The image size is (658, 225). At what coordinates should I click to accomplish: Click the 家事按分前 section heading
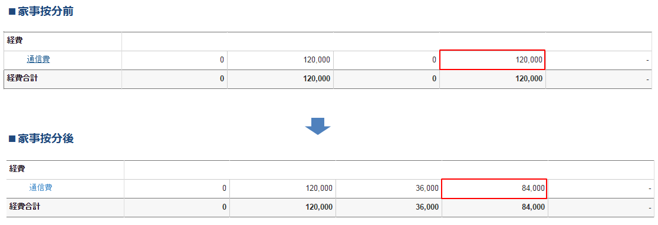[x=46, y=11]
